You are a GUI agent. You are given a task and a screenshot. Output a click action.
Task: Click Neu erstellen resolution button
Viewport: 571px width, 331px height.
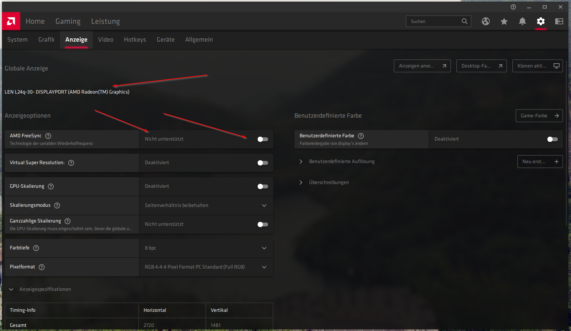click(540, 162)
